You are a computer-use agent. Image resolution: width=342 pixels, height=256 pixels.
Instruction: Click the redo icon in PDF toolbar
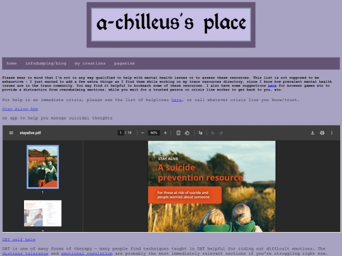click(221, 133)
